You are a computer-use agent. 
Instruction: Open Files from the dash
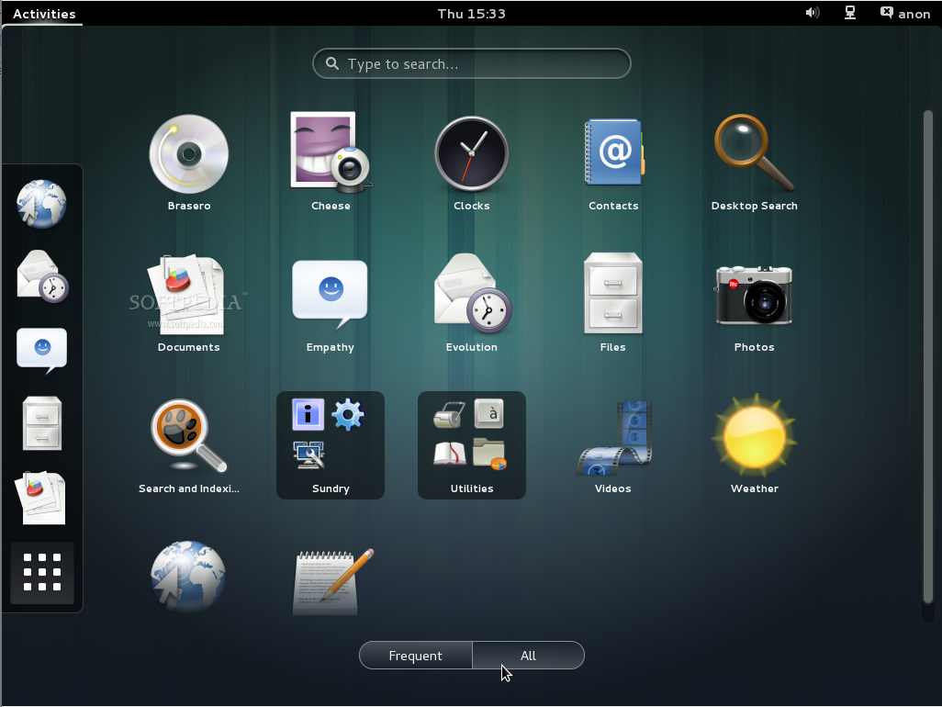42,423
